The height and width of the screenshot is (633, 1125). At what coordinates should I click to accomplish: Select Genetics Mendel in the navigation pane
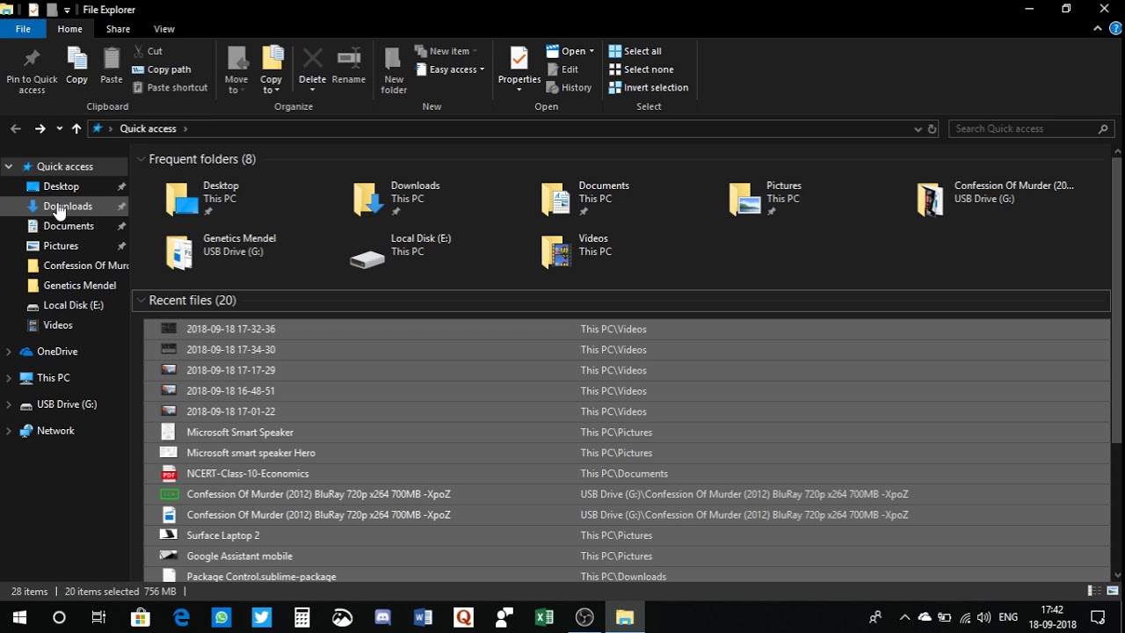pyautogui.click(x=80, y=285)
